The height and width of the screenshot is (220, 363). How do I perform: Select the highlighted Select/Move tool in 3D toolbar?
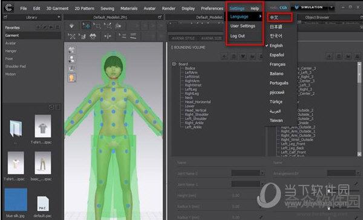tap(87, 25)
